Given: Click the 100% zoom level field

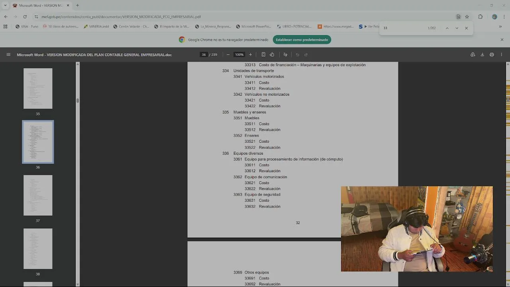Looking at the screenshot, I should (x=239, y=55).
